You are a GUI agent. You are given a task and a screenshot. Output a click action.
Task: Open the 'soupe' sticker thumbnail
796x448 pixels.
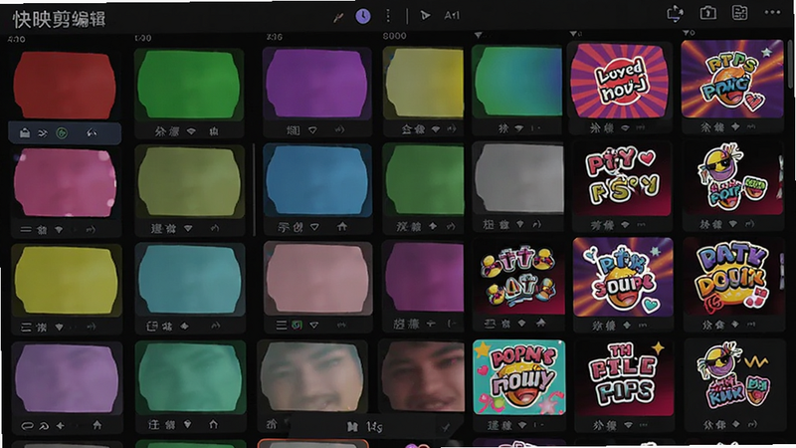point(623,278)
